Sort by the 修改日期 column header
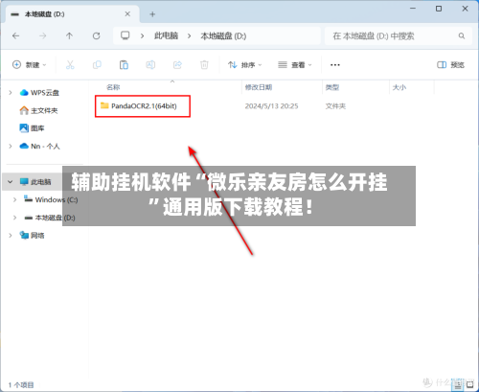The width and height of the screenshot is (479, 392). point(259,87)
